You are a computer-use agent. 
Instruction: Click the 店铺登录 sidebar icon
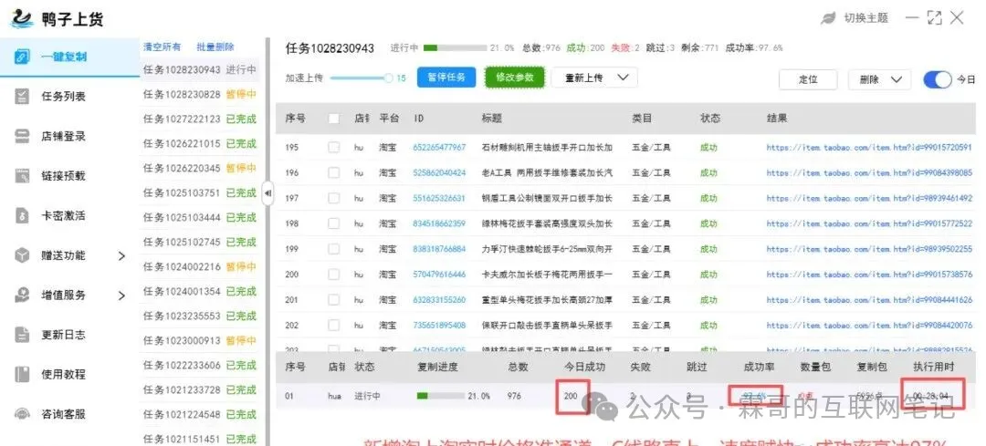[22, 136]
